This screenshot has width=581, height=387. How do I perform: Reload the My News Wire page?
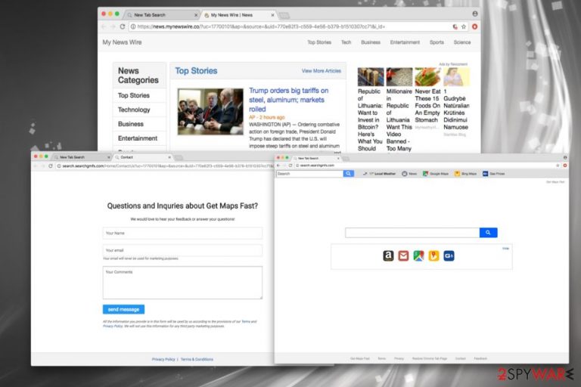[123, 26]
